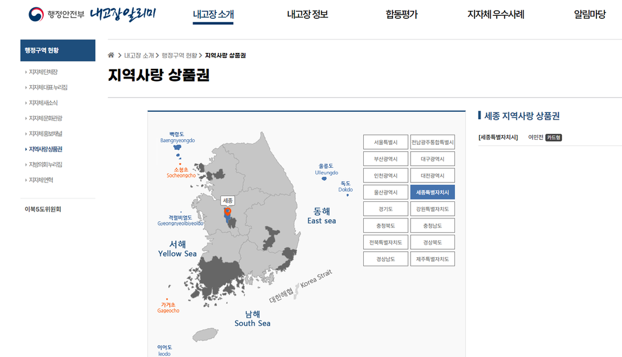Image resolution: width=622 pixels, height=357 pixels.
Task: Click 지역사랑 상품권 breadcrumb text
Action: [x=225, y=55]
